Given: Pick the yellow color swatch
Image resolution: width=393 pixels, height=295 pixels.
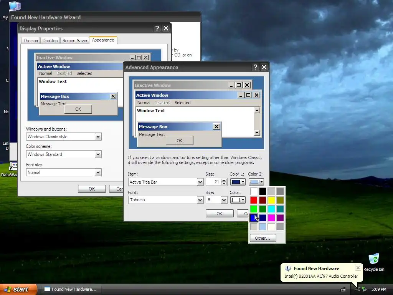Looking at the screenshot, I should coord(271,200).
